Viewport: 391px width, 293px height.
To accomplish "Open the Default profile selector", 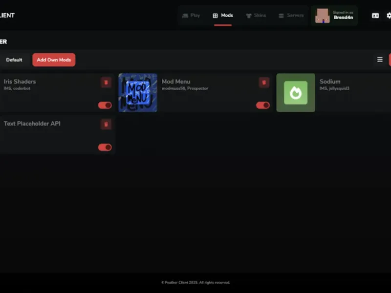I will (x=14, y=60).
